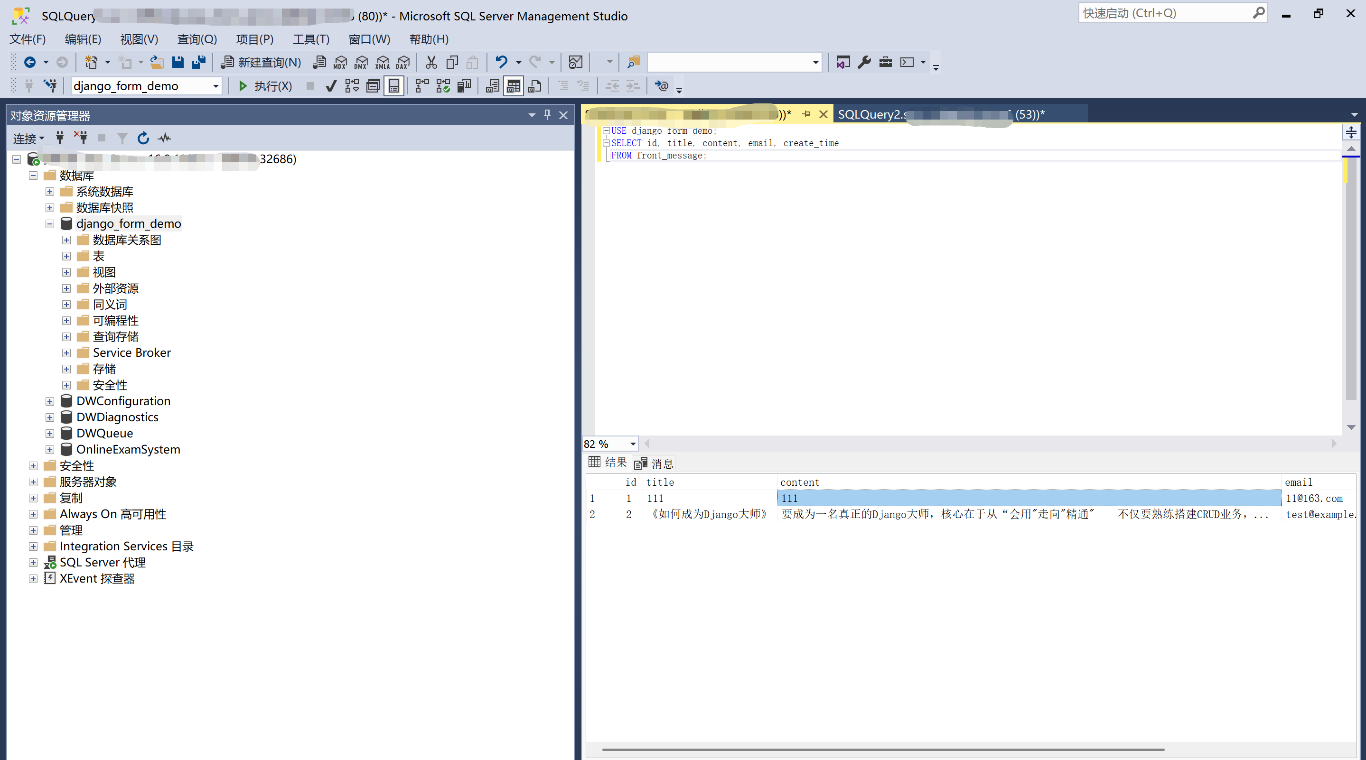Toggle Results to Grid output mode

click(x=513, y=86)
